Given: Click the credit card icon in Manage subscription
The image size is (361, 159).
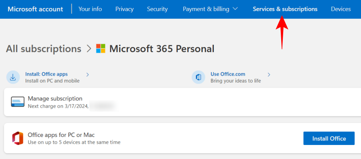Looking at the screenshot, I should pos(18,102).
